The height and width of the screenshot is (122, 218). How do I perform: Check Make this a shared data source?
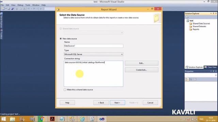point(65,90)
